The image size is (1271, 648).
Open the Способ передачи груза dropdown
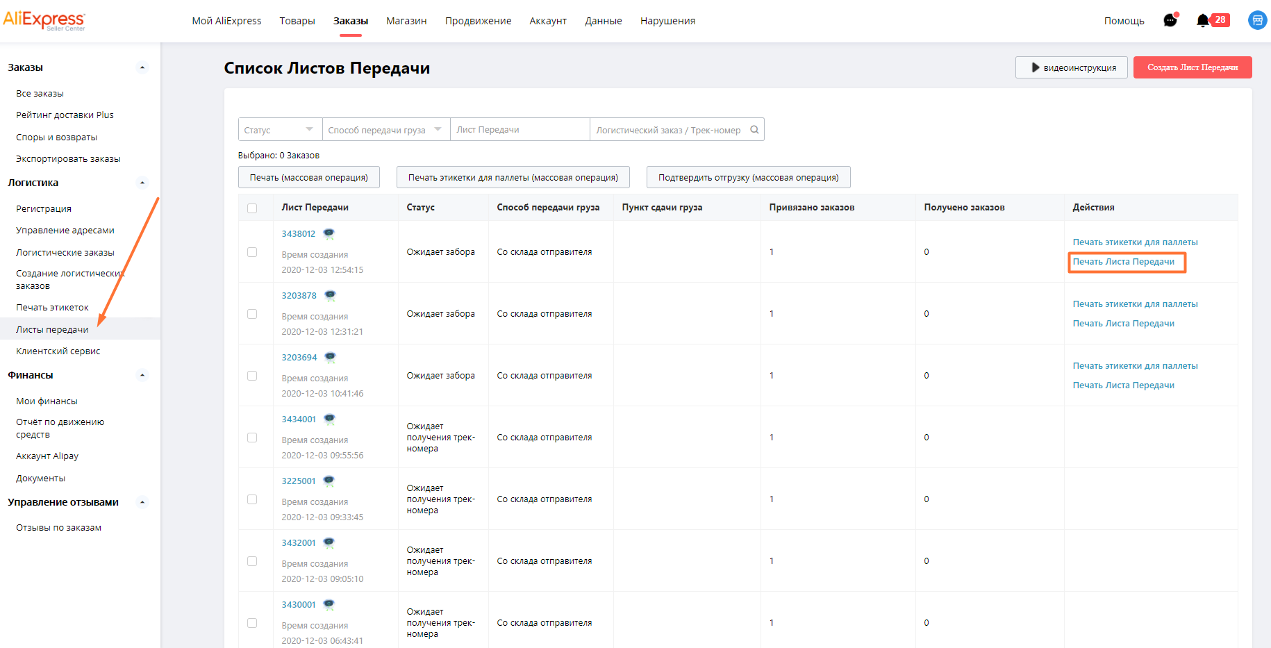(x=386, y=129)
